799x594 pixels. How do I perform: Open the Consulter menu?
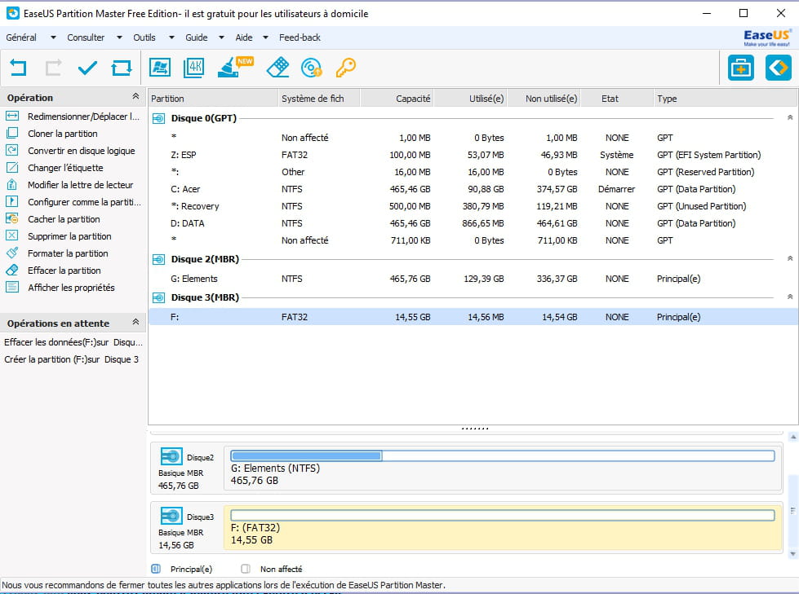pos(86,37)
